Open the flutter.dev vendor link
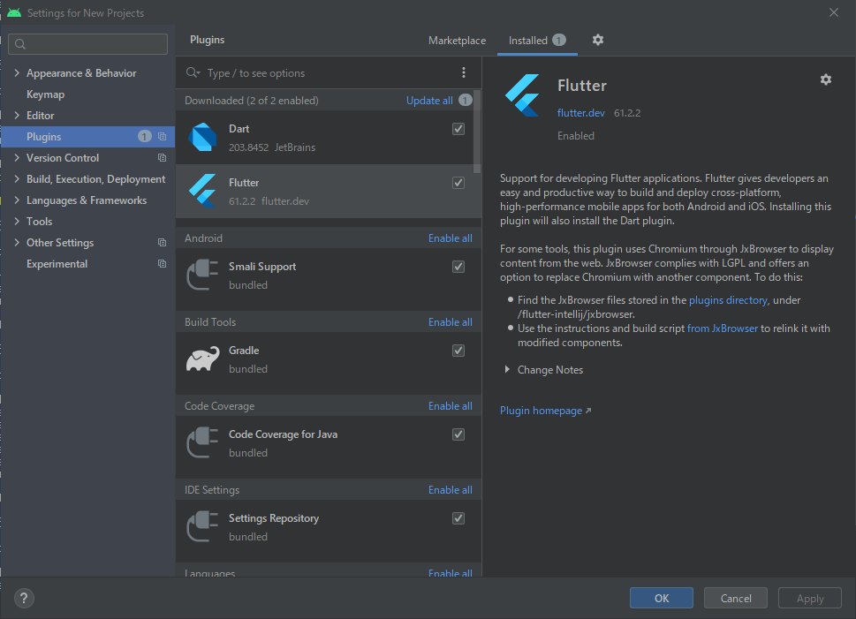Screen dimensions: 856x619 [x=581, y=113]
